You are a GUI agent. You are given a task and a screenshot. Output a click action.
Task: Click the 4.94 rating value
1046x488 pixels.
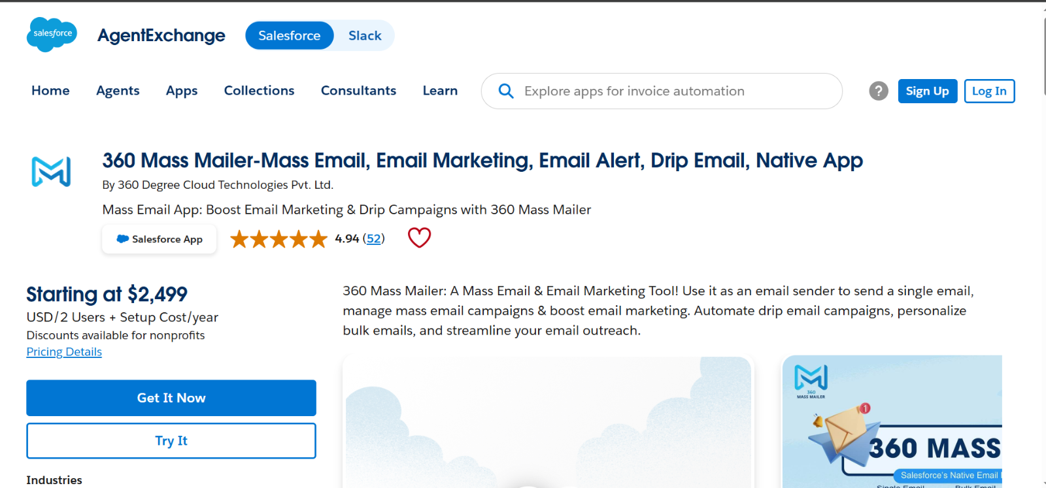coord(346,238)
